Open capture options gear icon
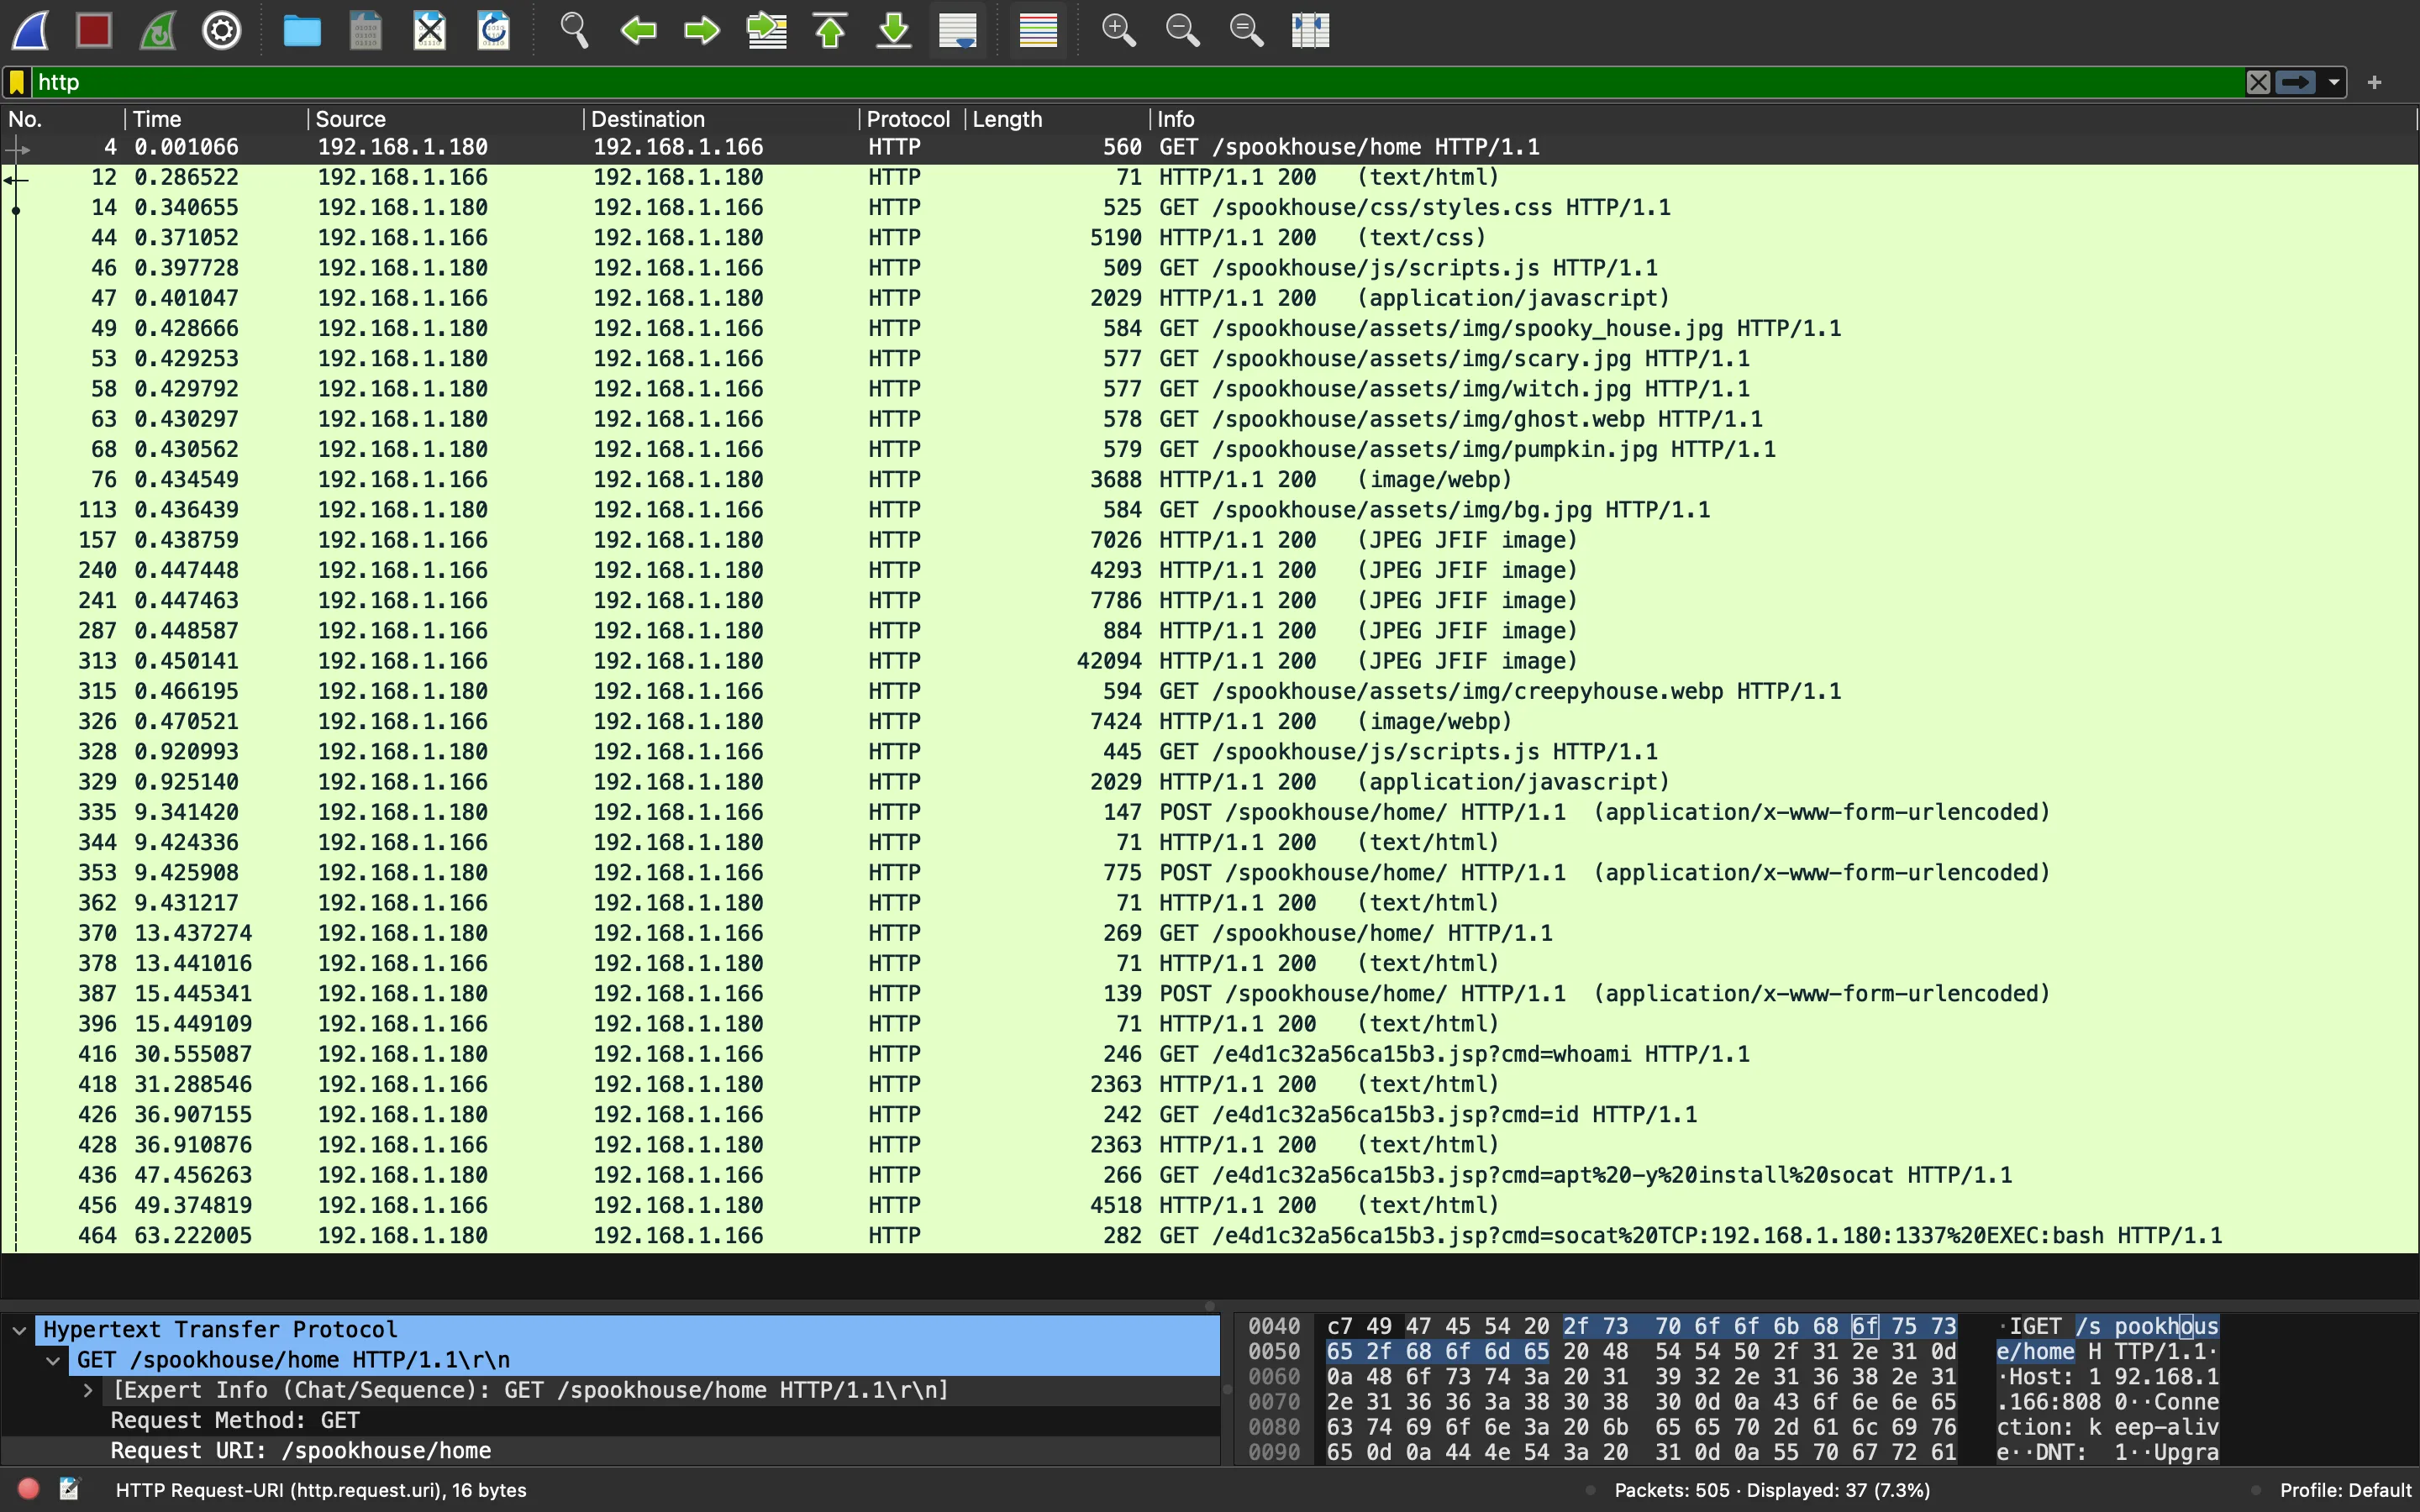This screenshot has width=2420, height=1512. coord(222,30)
